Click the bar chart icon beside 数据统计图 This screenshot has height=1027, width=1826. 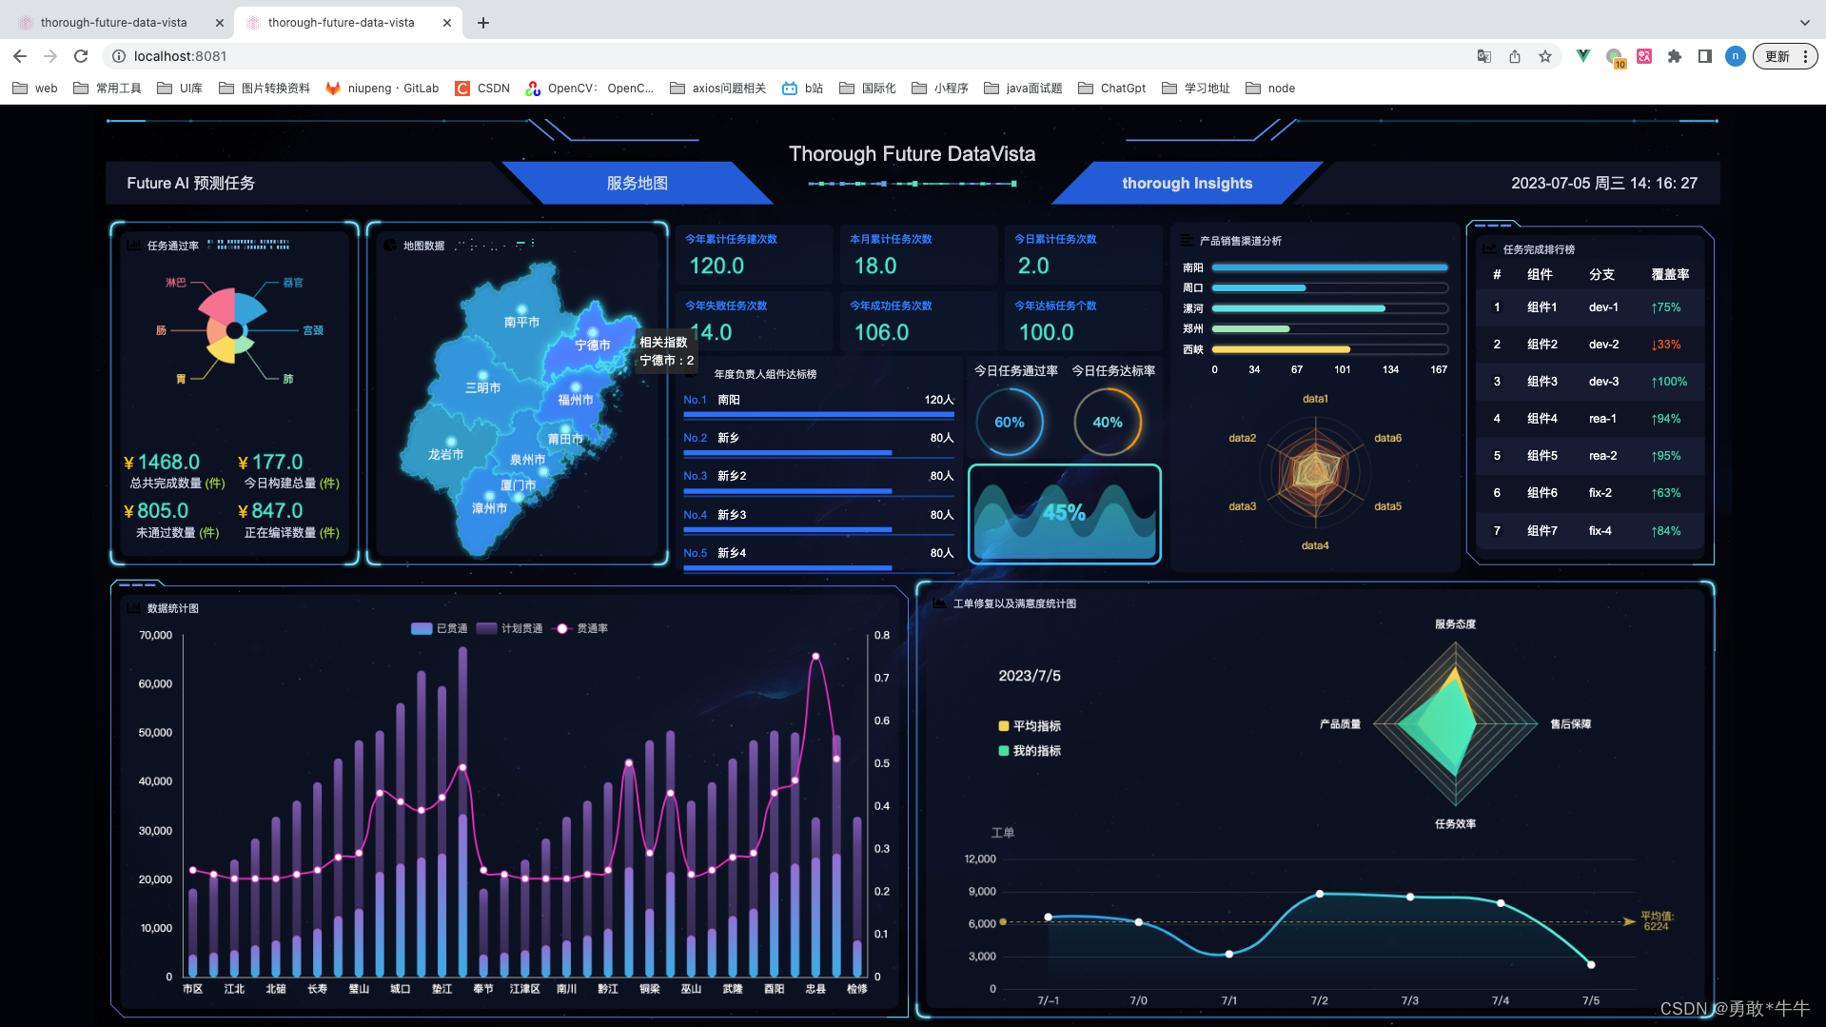(x=133, y=607)
